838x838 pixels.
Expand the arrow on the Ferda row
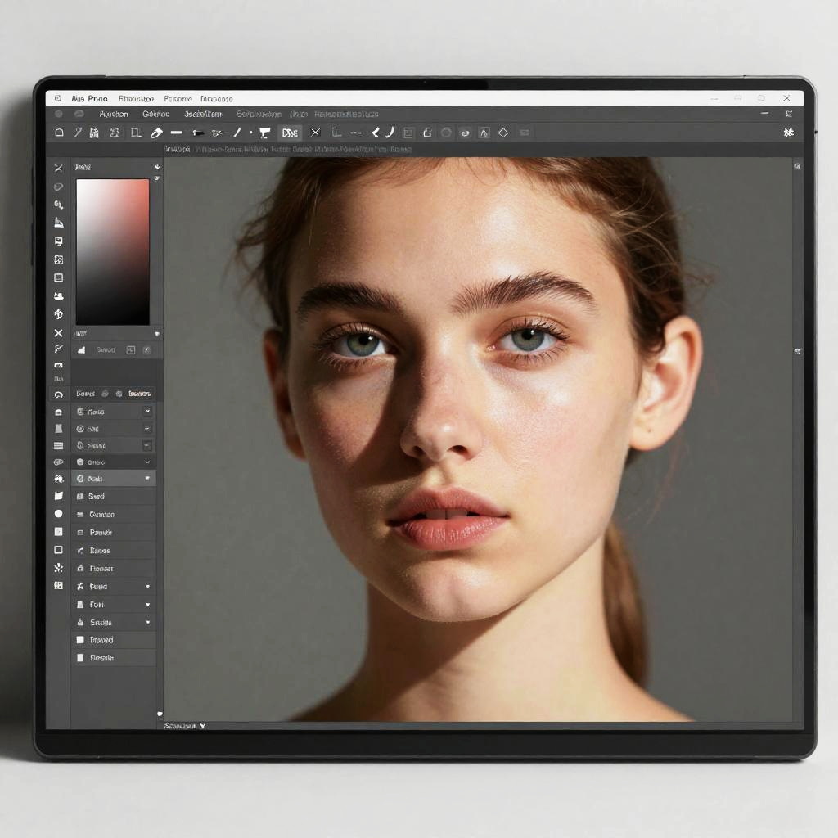(x=148, y=587)
